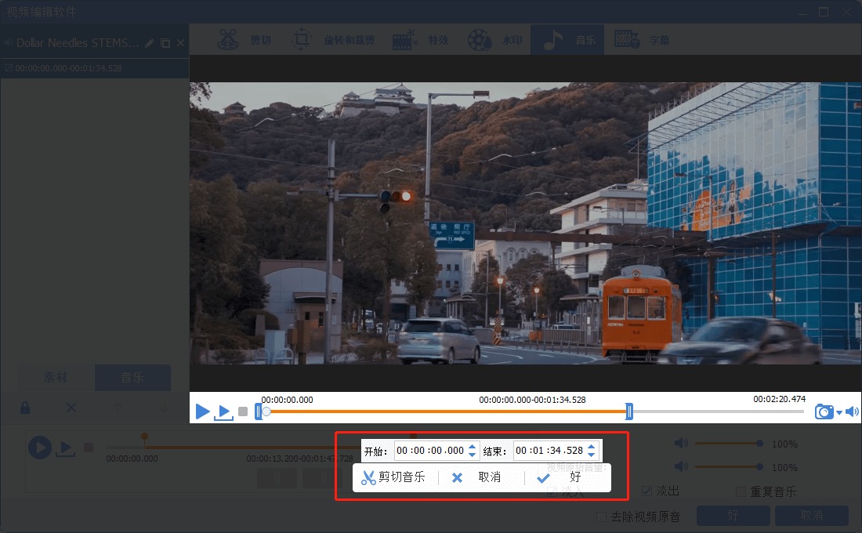Click 取消 in the cut music popup

tap(476, 477)
